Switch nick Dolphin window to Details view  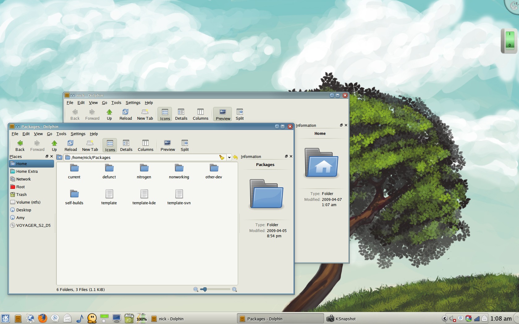pos(181,114)
